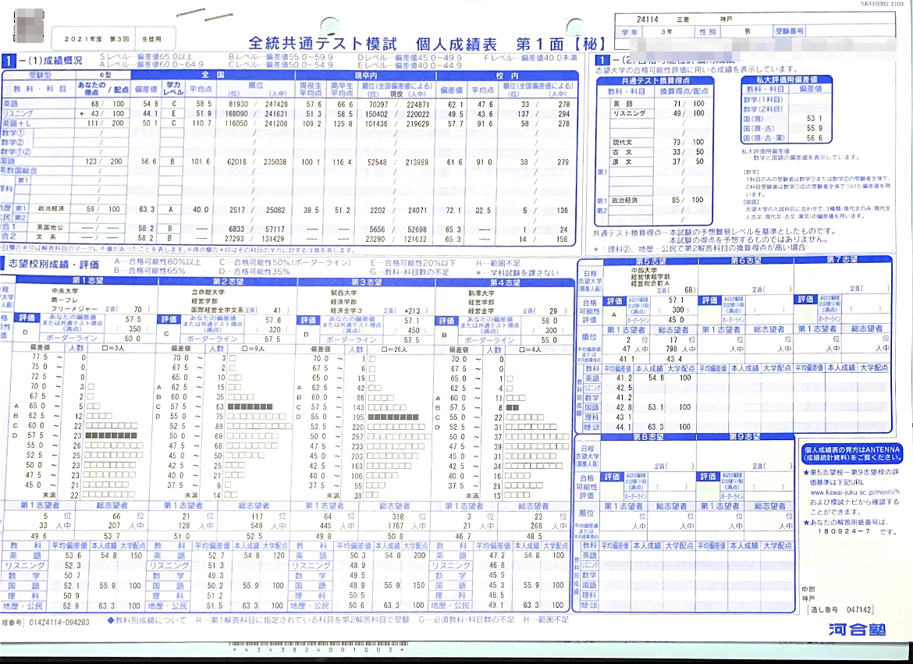913x664 pixels.
Task: Click the English national rank '81930'
Action: point(236,105)
